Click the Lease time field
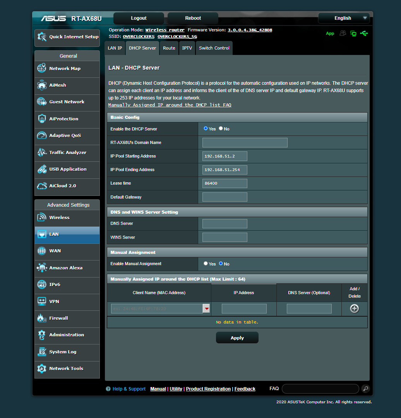This screenshot has width=401, height=418. coord(225,183)
